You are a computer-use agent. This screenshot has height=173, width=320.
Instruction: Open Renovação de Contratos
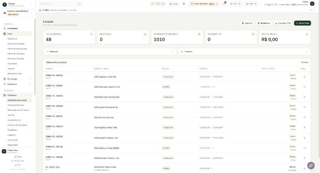[18, 110]
